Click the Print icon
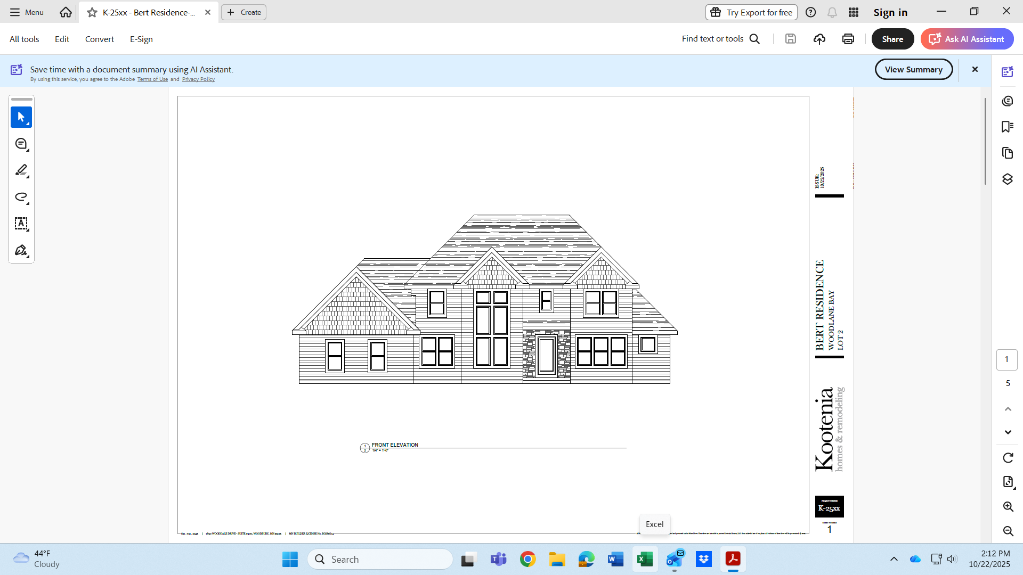This screenshot has width=1023, height=575. click(x=848, y=39)
